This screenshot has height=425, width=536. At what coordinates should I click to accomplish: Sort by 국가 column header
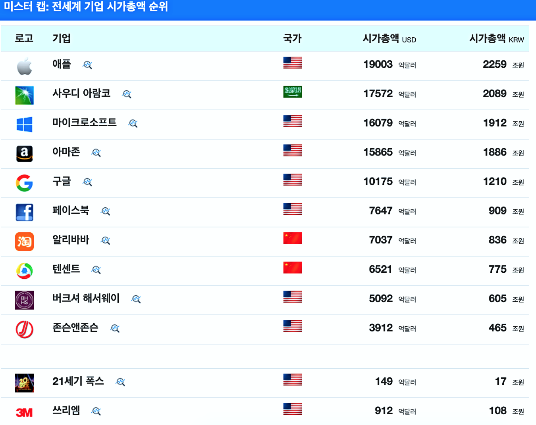(x=292, y=38)
